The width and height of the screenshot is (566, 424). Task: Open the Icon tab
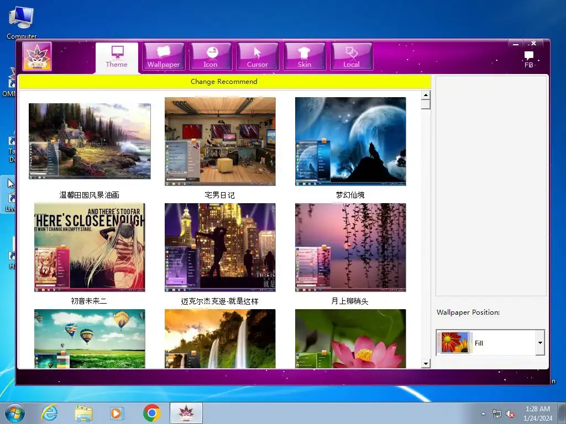click(x=211, y=57)
